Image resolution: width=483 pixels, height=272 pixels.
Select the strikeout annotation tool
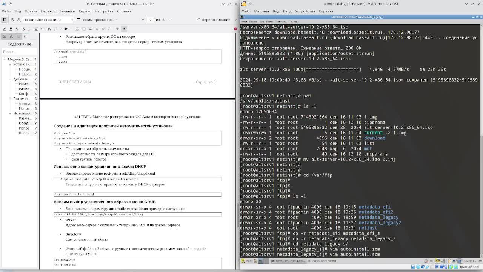coord(23,29)
